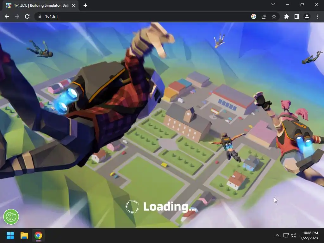Open the volume tray icon
Image resolution: width=324 pixels, height=243 pixels.
293,235
